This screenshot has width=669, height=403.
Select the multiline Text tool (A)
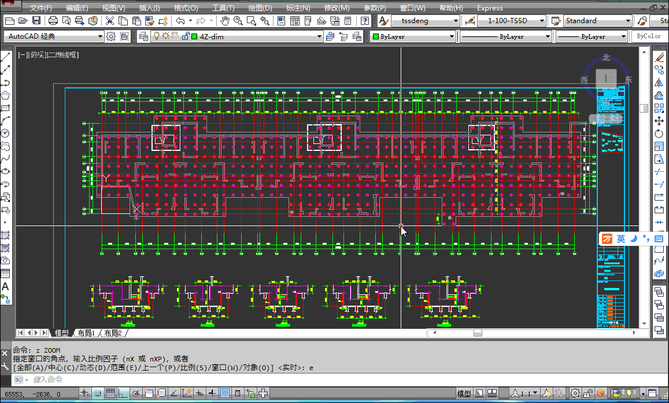click(5, 287)
